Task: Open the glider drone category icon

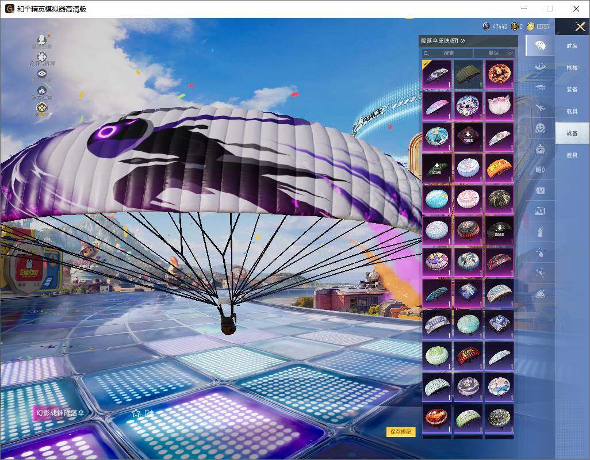Action: [540, 87]
